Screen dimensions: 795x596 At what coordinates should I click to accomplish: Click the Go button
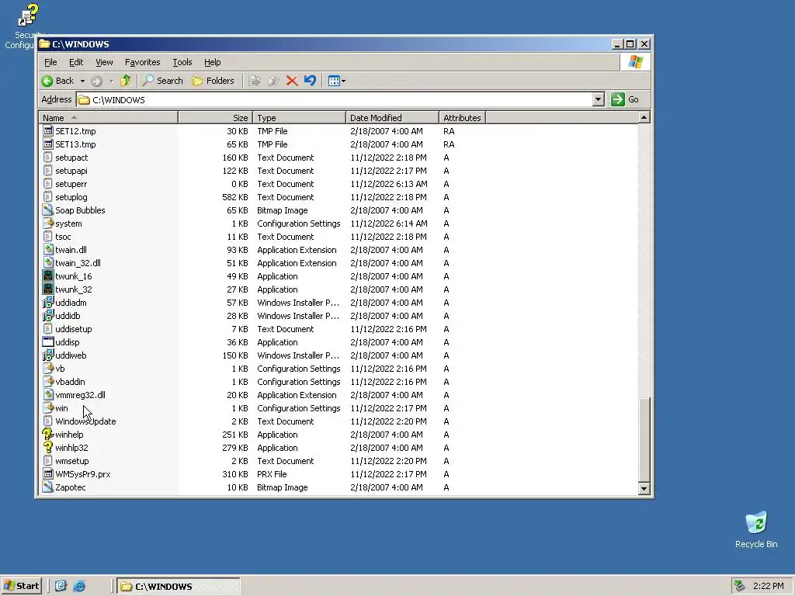625,99
